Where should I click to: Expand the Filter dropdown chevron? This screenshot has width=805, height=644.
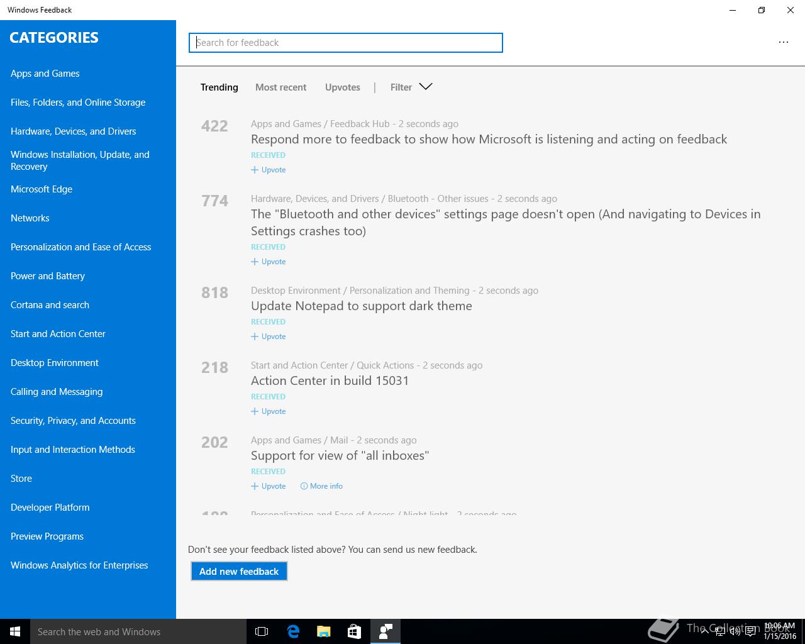coord(426,87)
